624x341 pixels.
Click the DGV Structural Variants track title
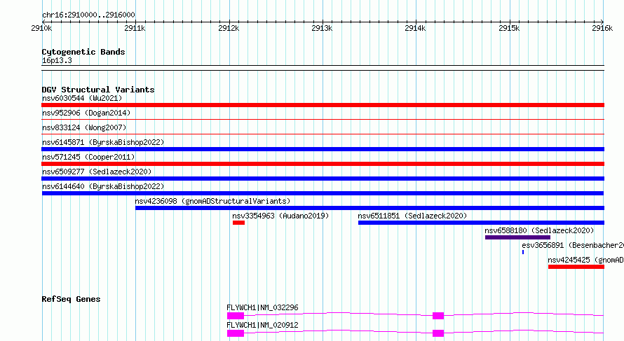(x=98, y=90)
